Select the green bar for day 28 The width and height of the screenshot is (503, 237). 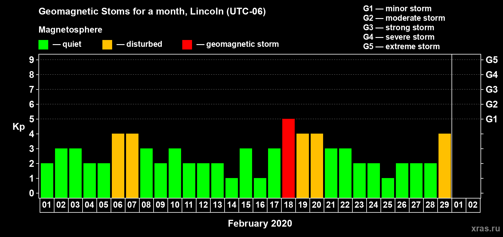pos(431,180)
